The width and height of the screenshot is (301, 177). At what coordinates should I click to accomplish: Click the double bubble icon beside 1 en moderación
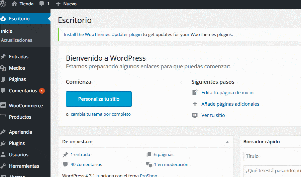[149, 164]
